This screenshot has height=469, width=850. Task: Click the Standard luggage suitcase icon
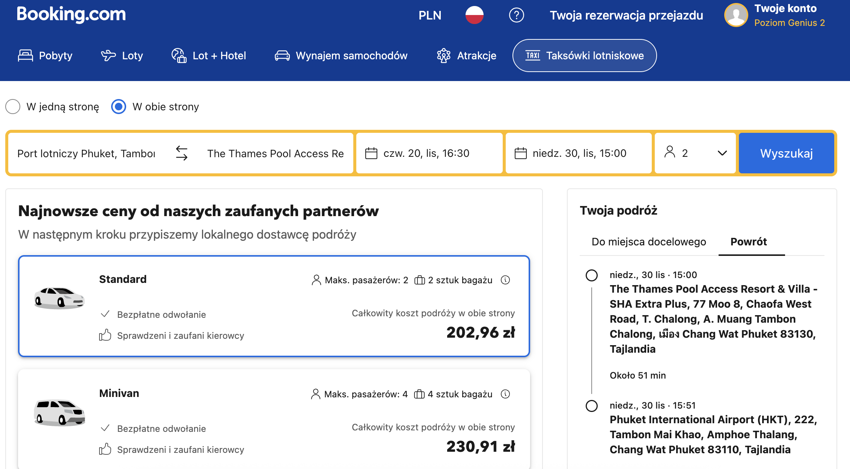tap(419, 280)
